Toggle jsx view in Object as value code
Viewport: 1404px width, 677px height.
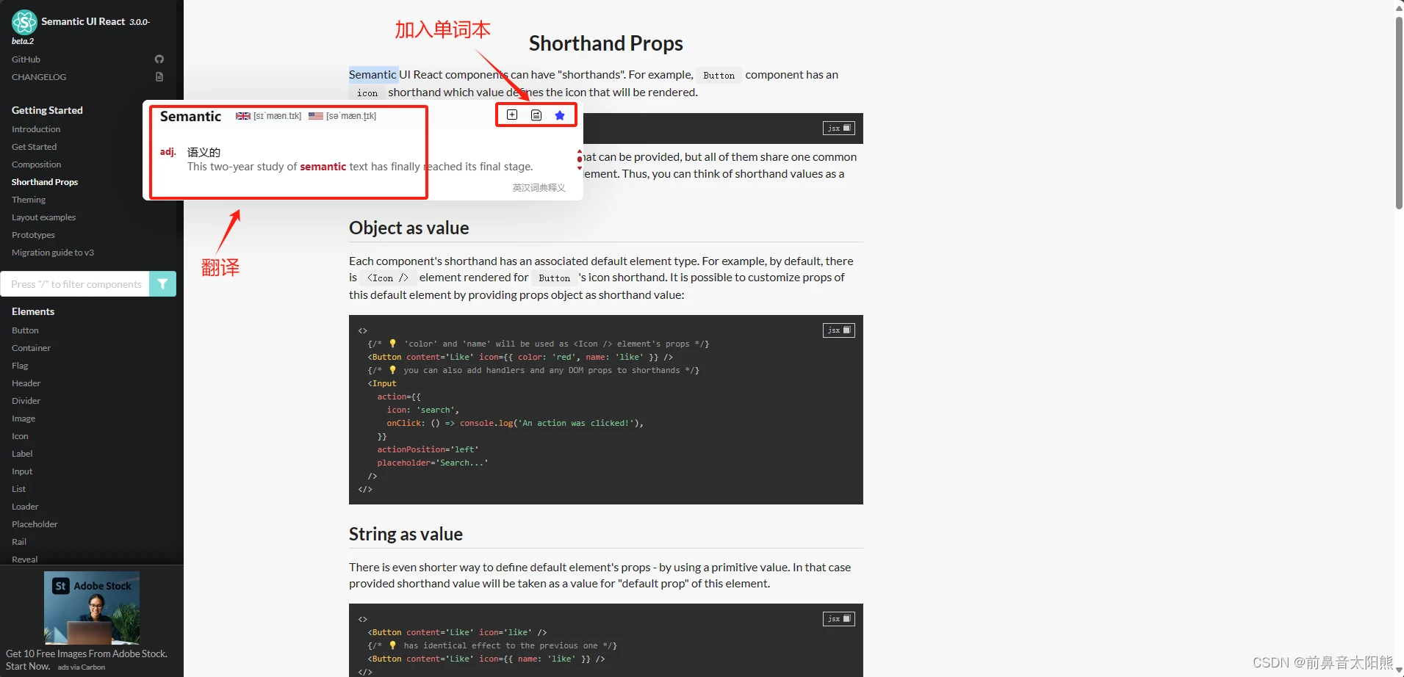[x=838, y=330]
